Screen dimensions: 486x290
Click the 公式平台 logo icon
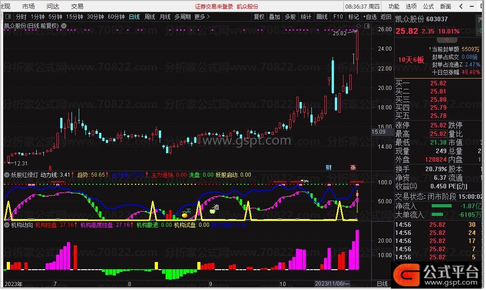click(406, 275)
